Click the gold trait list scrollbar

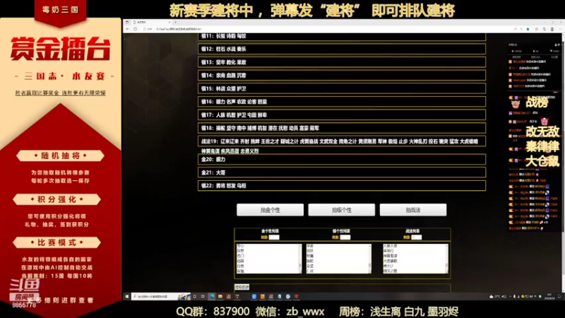tap(299, 259)
